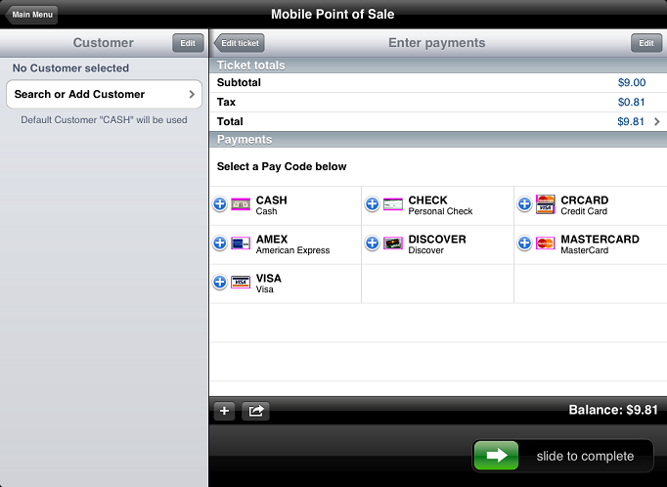Select the Personal Check pay code label
667x487 pixels.
(440, 211)
